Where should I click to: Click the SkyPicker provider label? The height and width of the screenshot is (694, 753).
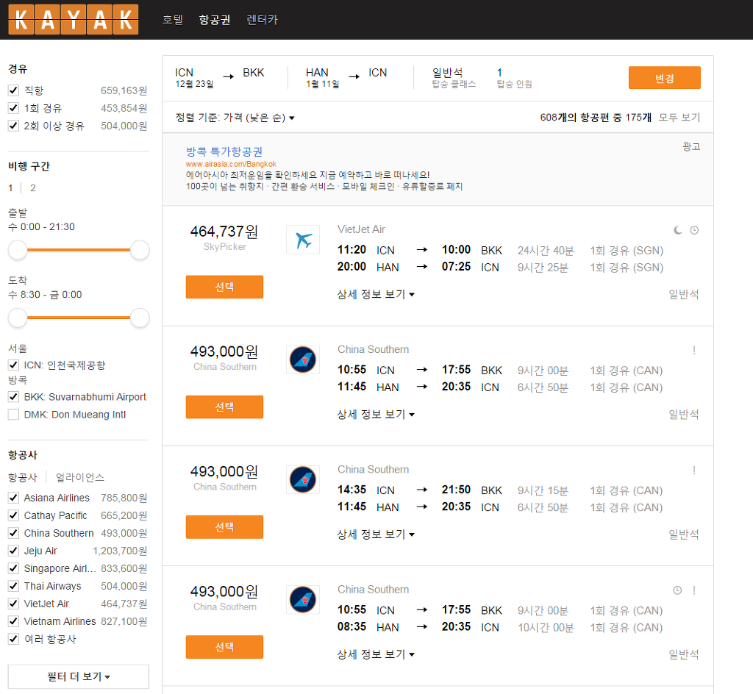tap(225, 247)
